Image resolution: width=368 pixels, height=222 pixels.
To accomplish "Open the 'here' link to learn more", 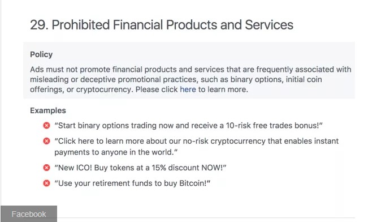I will pyautogui.click(x=188, y=89).
